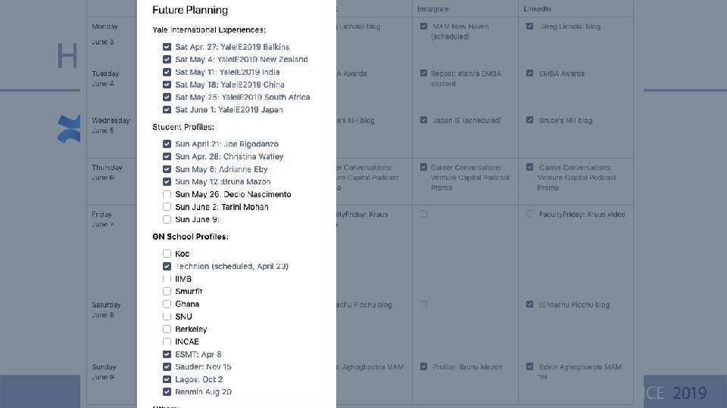Toggle the Renmin Aug 20 checkbox
Viewport: 727px width, 408px height.
pyautogui.click(x=167, y=392)
